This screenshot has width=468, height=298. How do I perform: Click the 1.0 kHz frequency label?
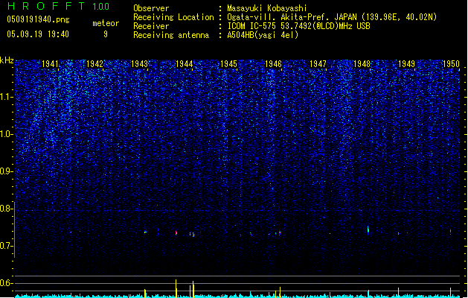pos(6,134)
